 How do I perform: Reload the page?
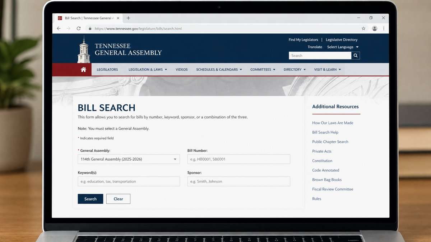79,28
